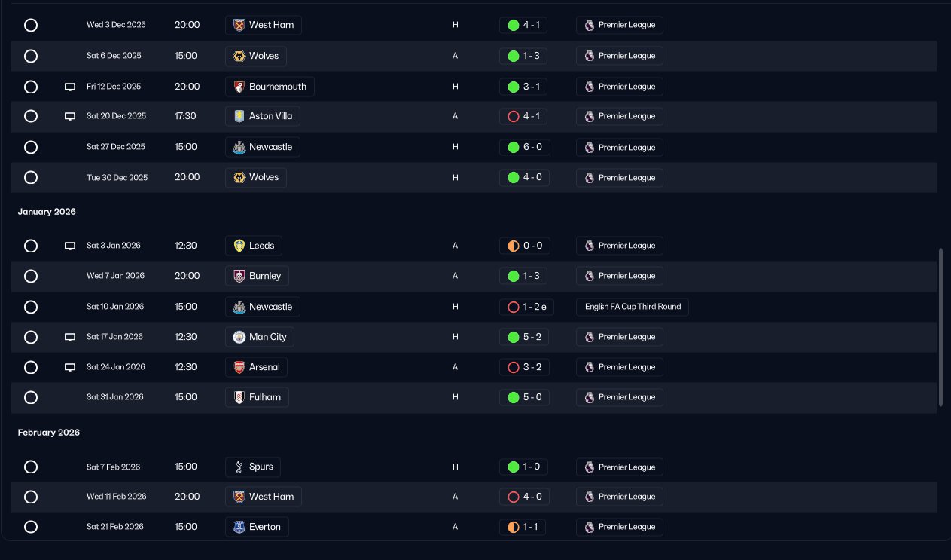Open the English FA Cup Third Round competition
Screen dimensions: 951x560
point(632,307)
